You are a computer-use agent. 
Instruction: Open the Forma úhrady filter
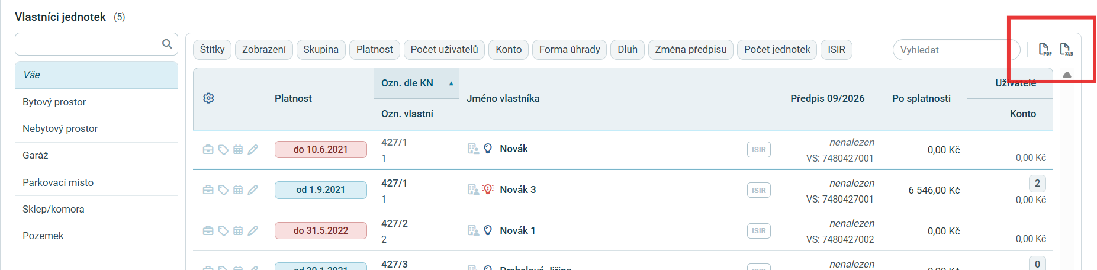tap(570, 50)
